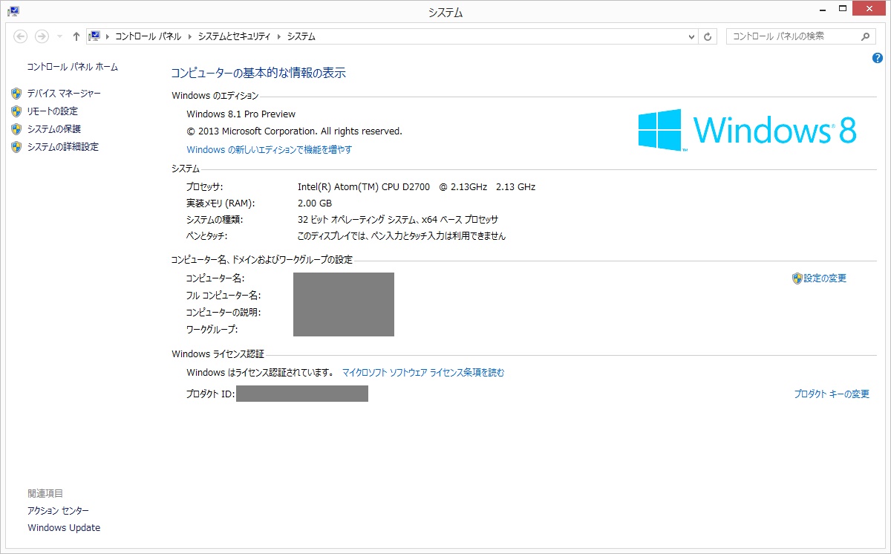The height and width of the screenshot is (554, 891).
Task: Refresh the page with the refresh button
Action: pos(708,36)
